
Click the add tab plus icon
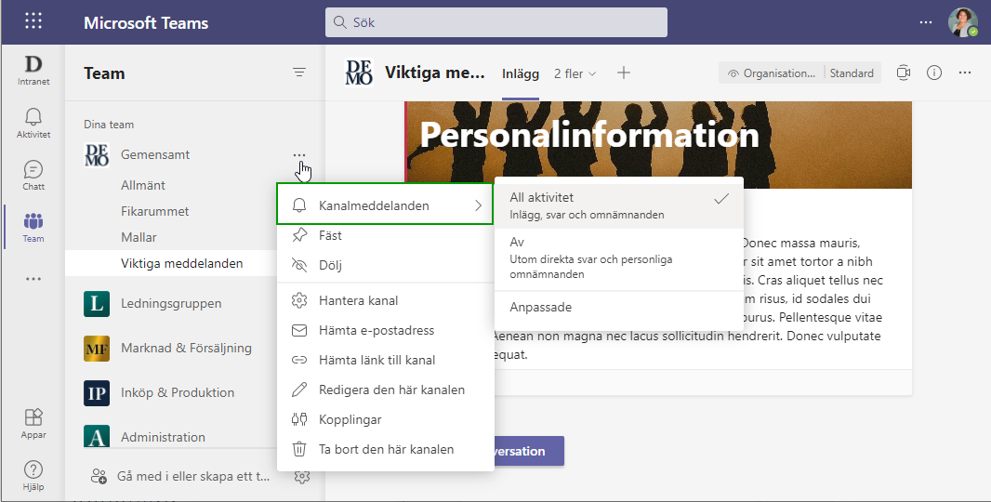click(x=624, y=73)
